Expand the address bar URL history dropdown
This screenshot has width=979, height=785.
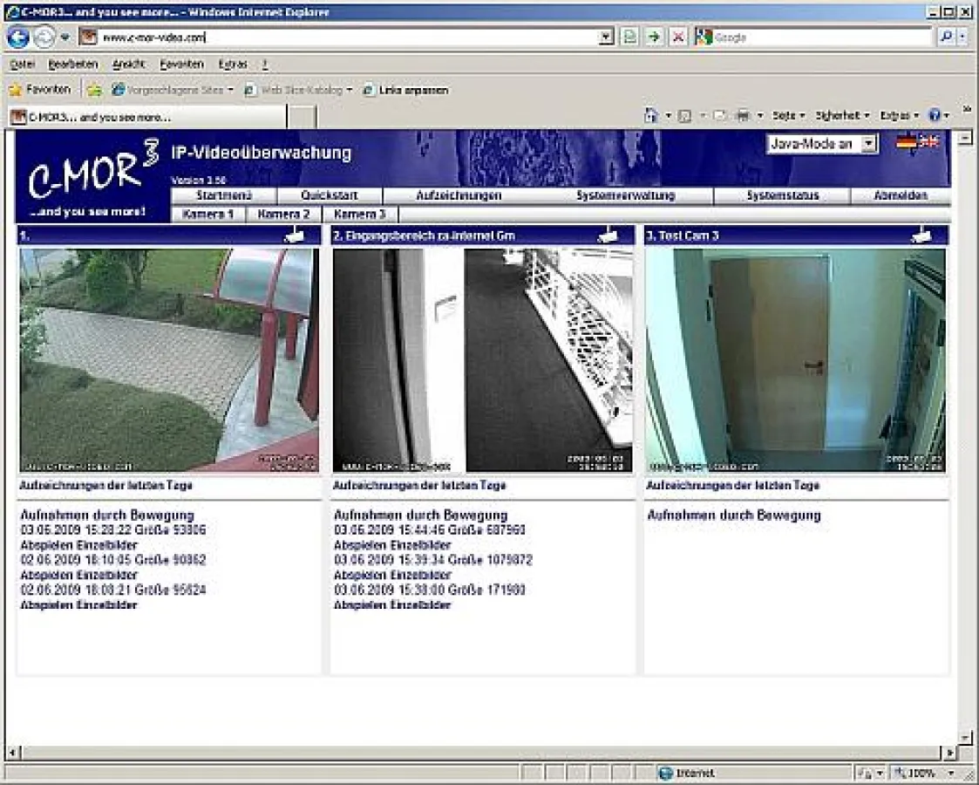[607, 38]
